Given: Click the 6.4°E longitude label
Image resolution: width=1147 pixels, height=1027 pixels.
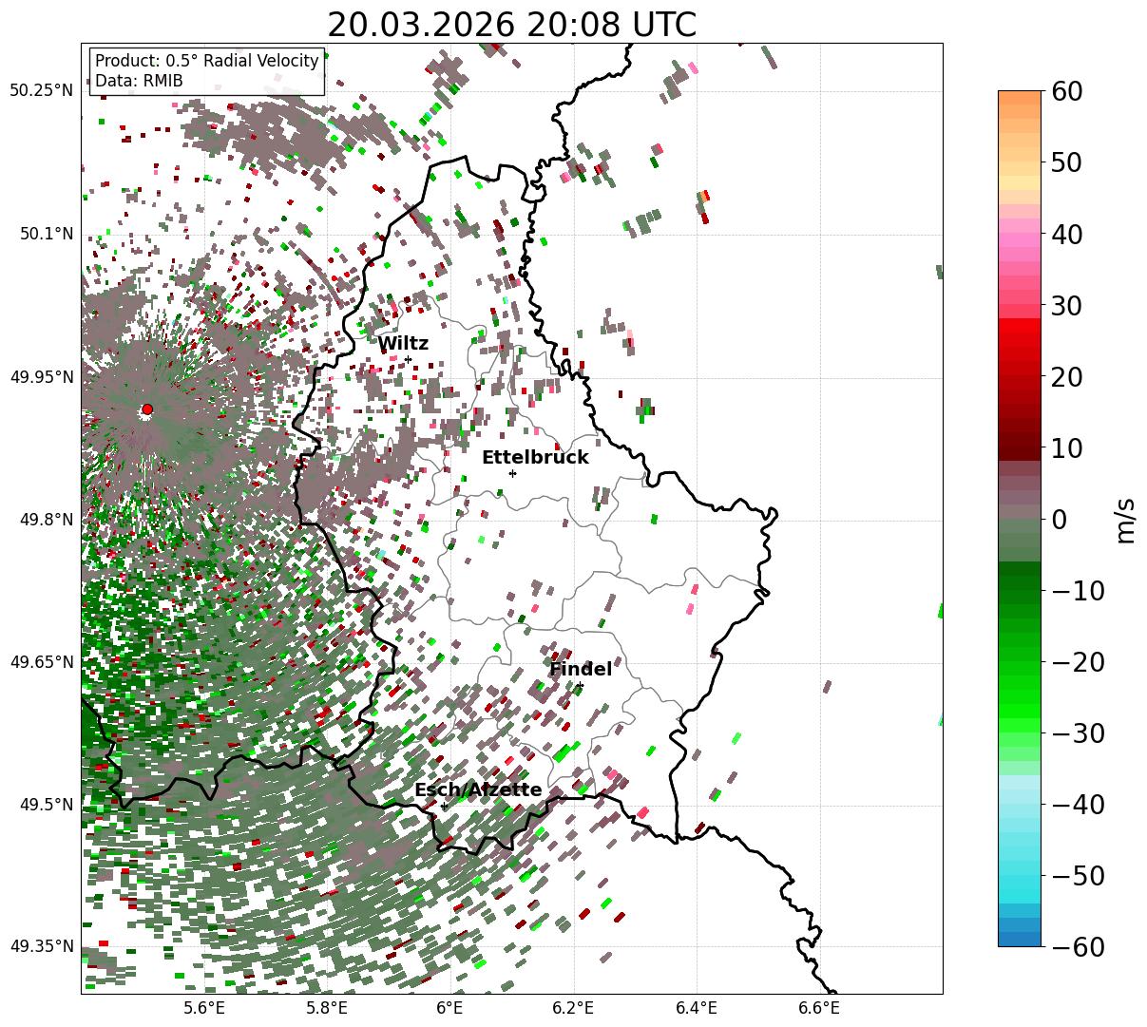Looking at the screenshot, I should 697,1009.
